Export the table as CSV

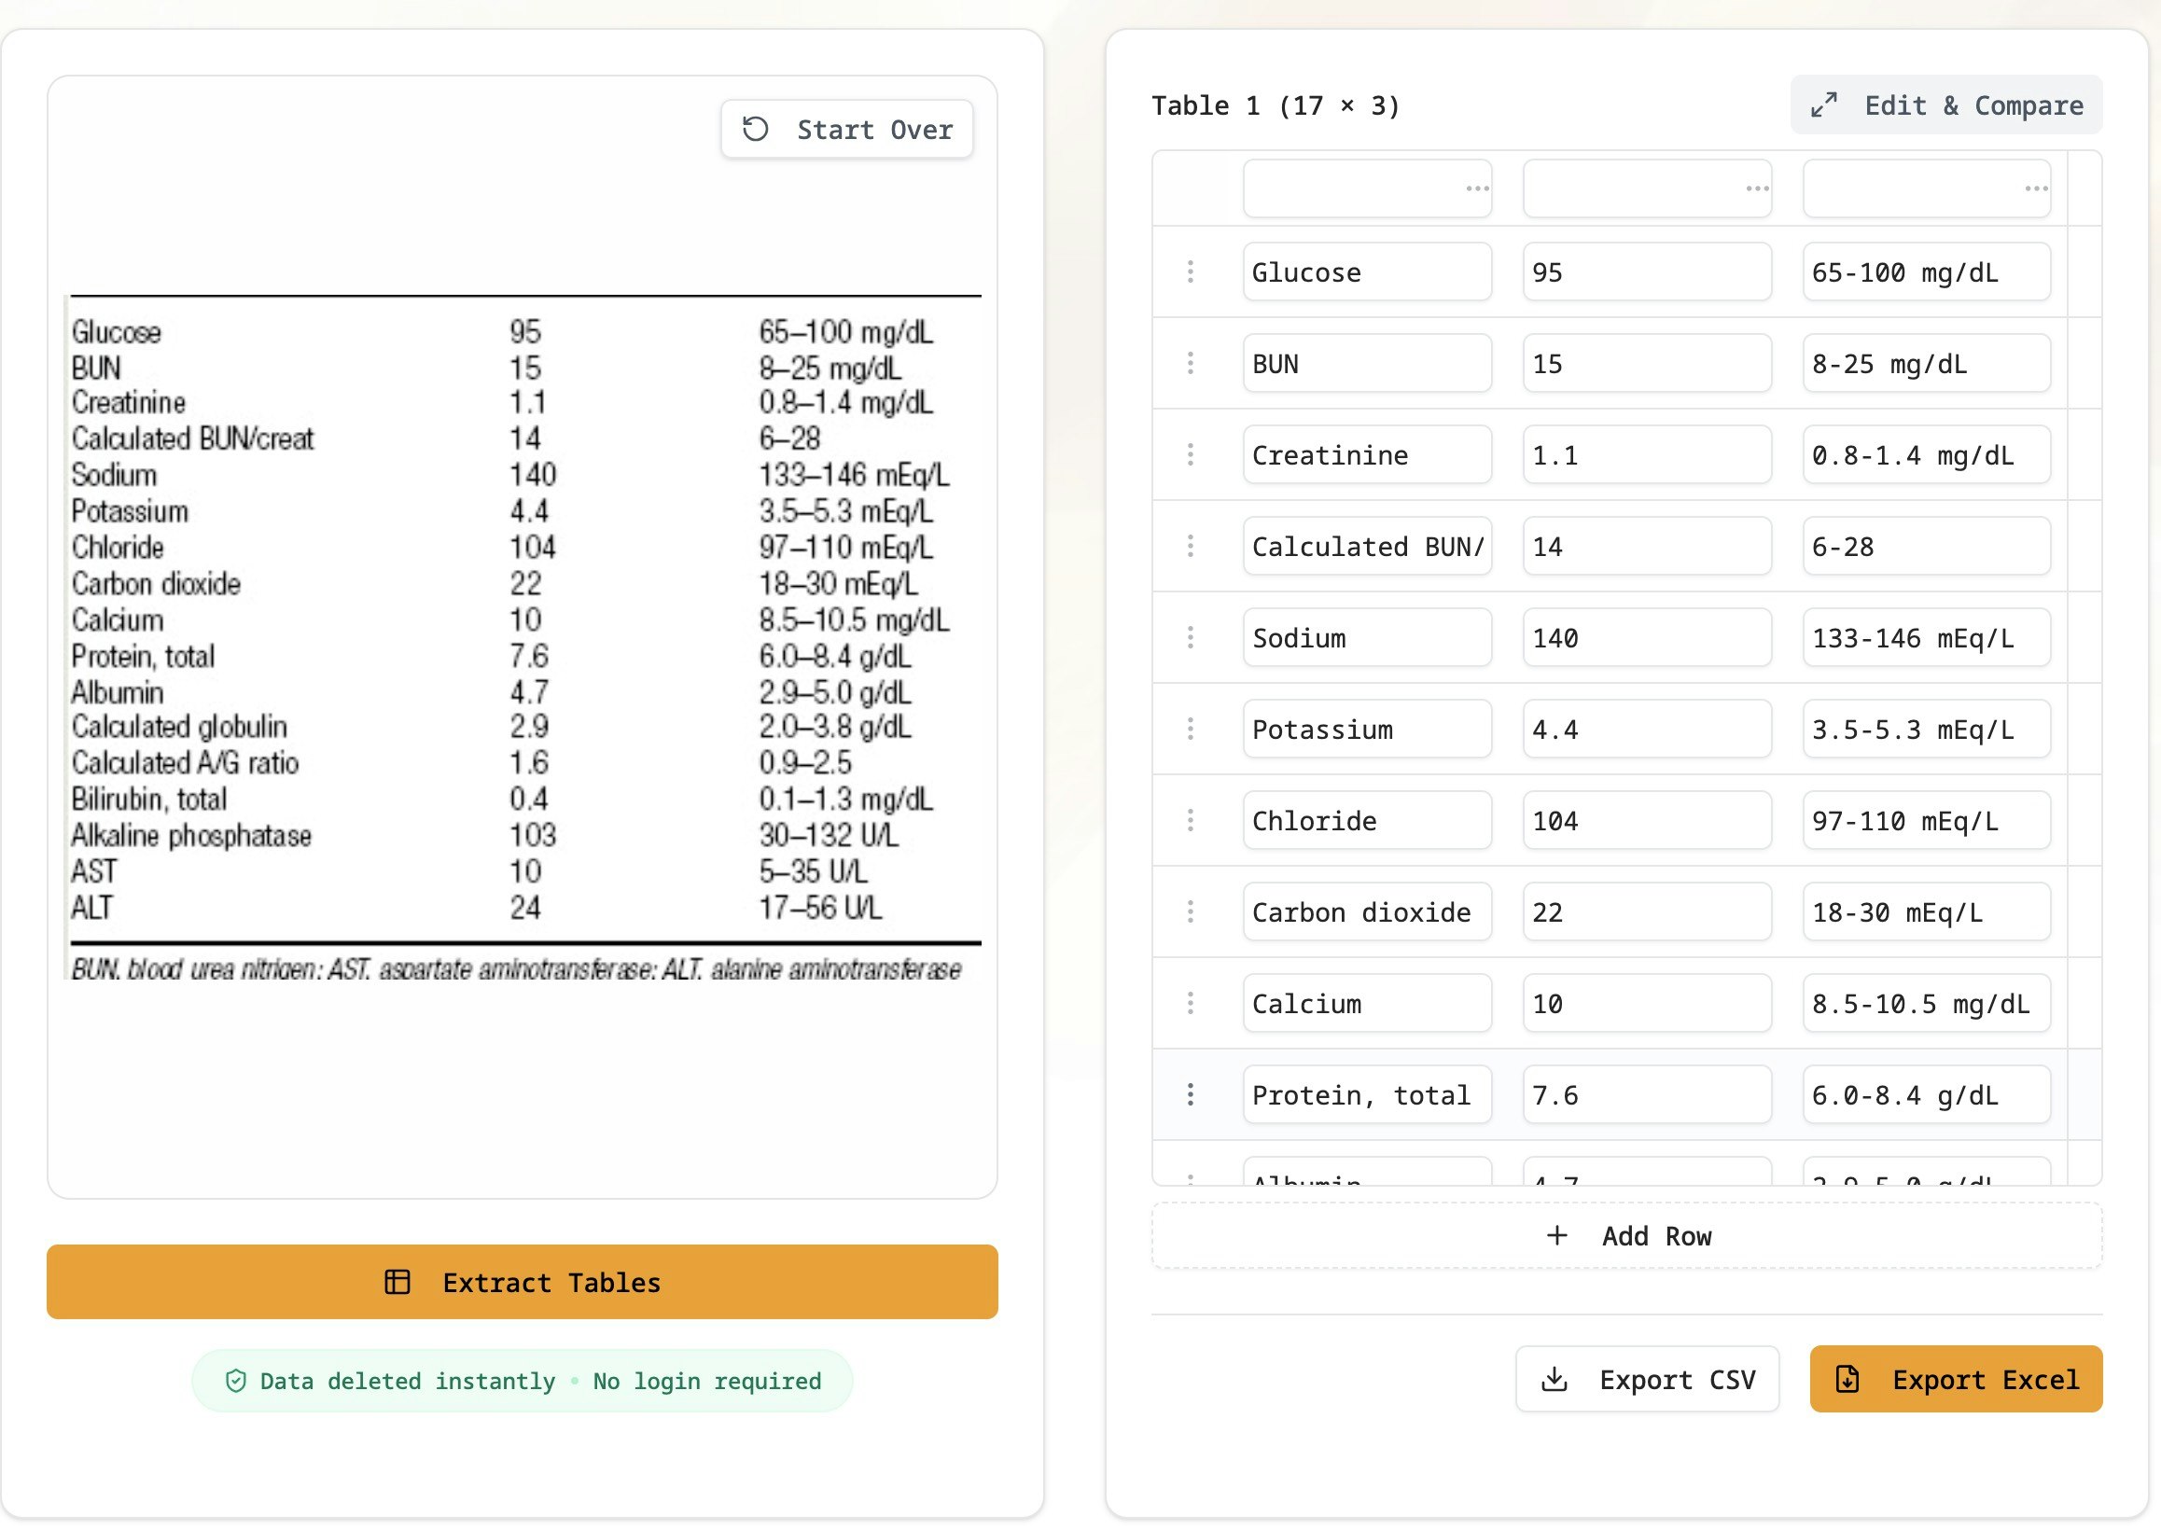1647,1378
